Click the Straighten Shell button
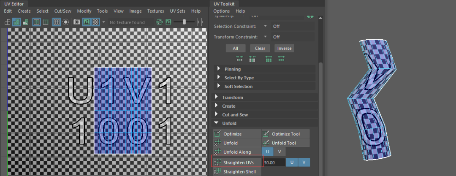Viewport: 456px width, 176px height. click(x=237, y=172)
